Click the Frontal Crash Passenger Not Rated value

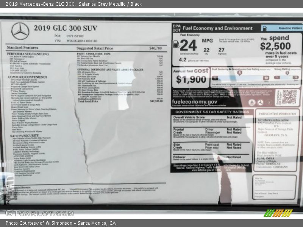click(x=234, y=133)
